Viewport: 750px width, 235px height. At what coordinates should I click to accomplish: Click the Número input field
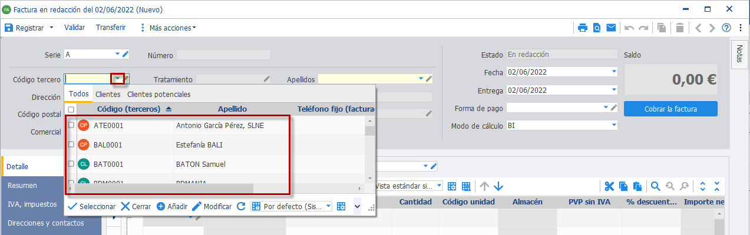223,55
